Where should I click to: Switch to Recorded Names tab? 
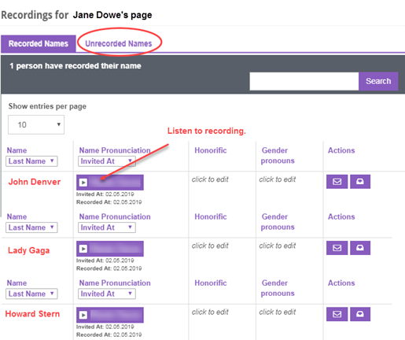click(x=39, y=43)
